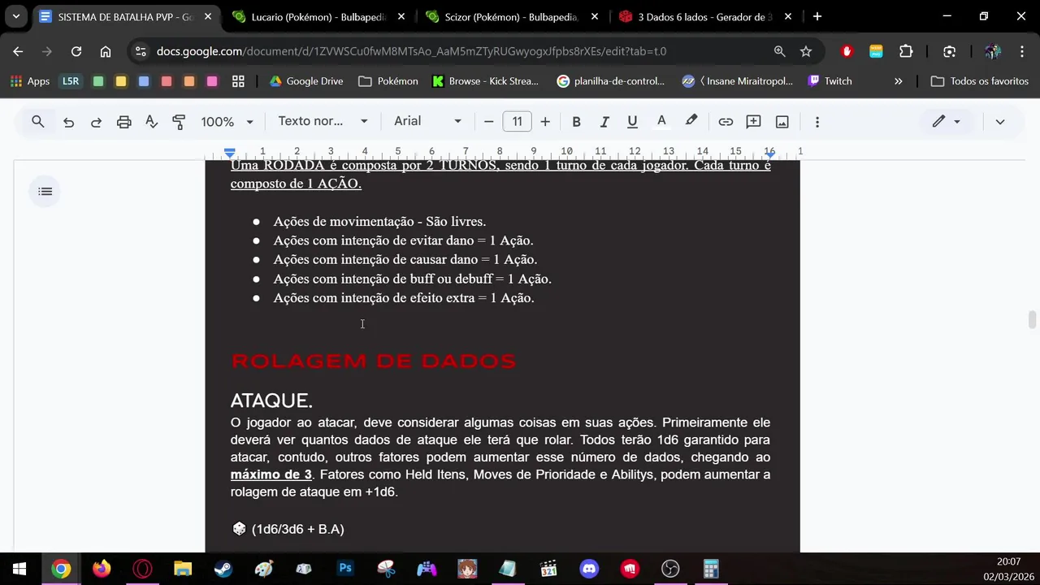Reload the current page
Screen dimensions: 1040x585
76,51
